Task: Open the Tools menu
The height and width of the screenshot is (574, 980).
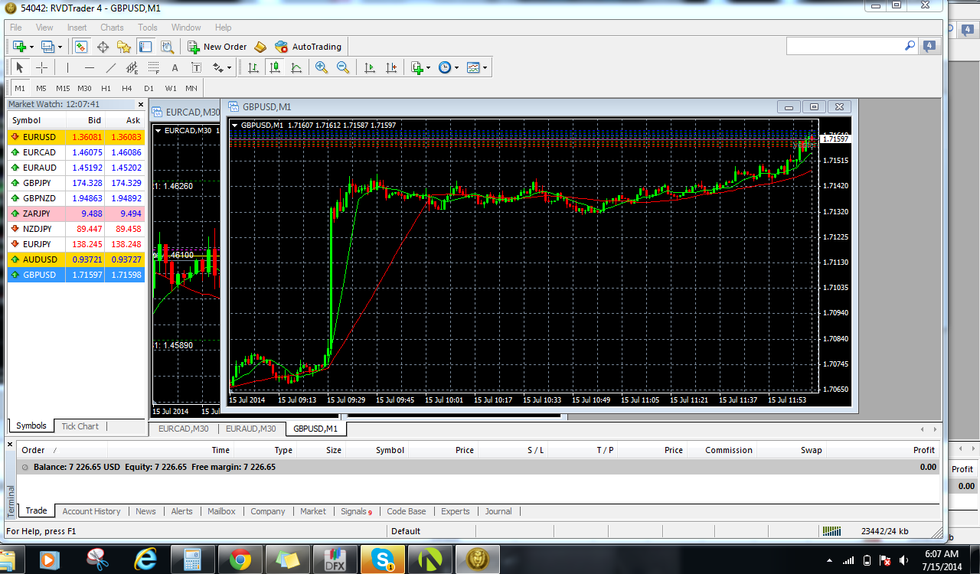Action: (148, 28)
